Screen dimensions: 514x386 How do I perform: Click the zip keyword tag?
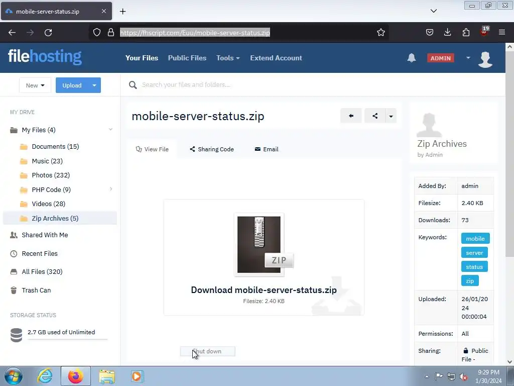click(x=470, y=281)
